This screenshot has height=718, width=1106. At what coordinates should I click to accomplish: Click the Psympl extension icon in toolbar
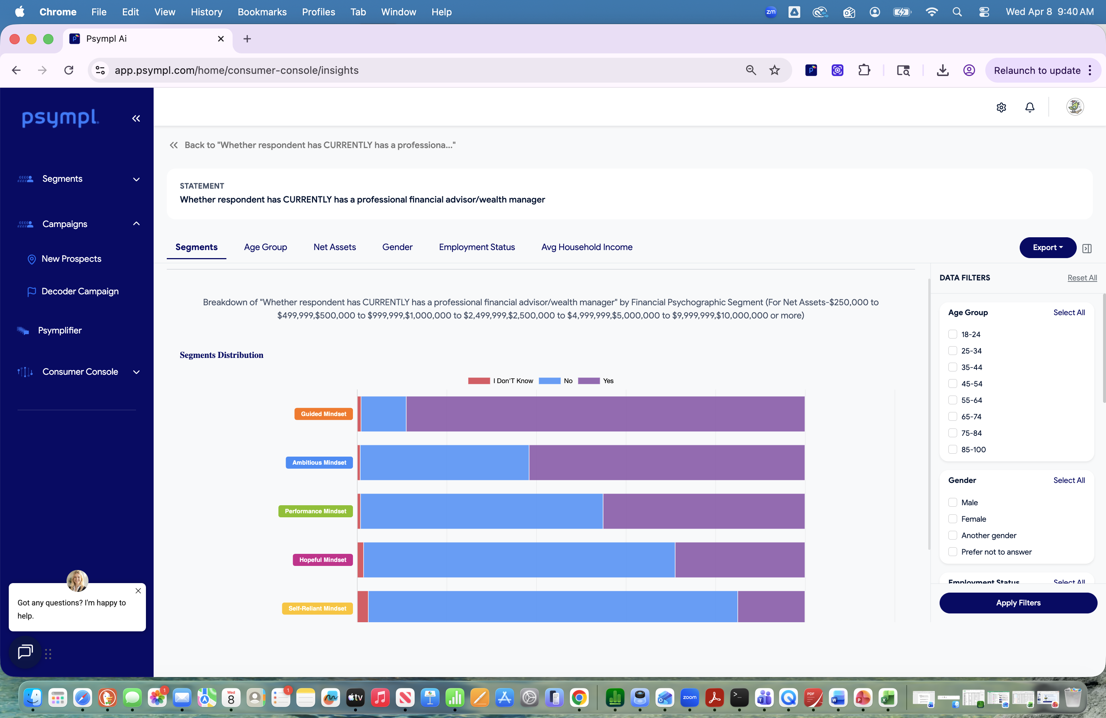811,70
